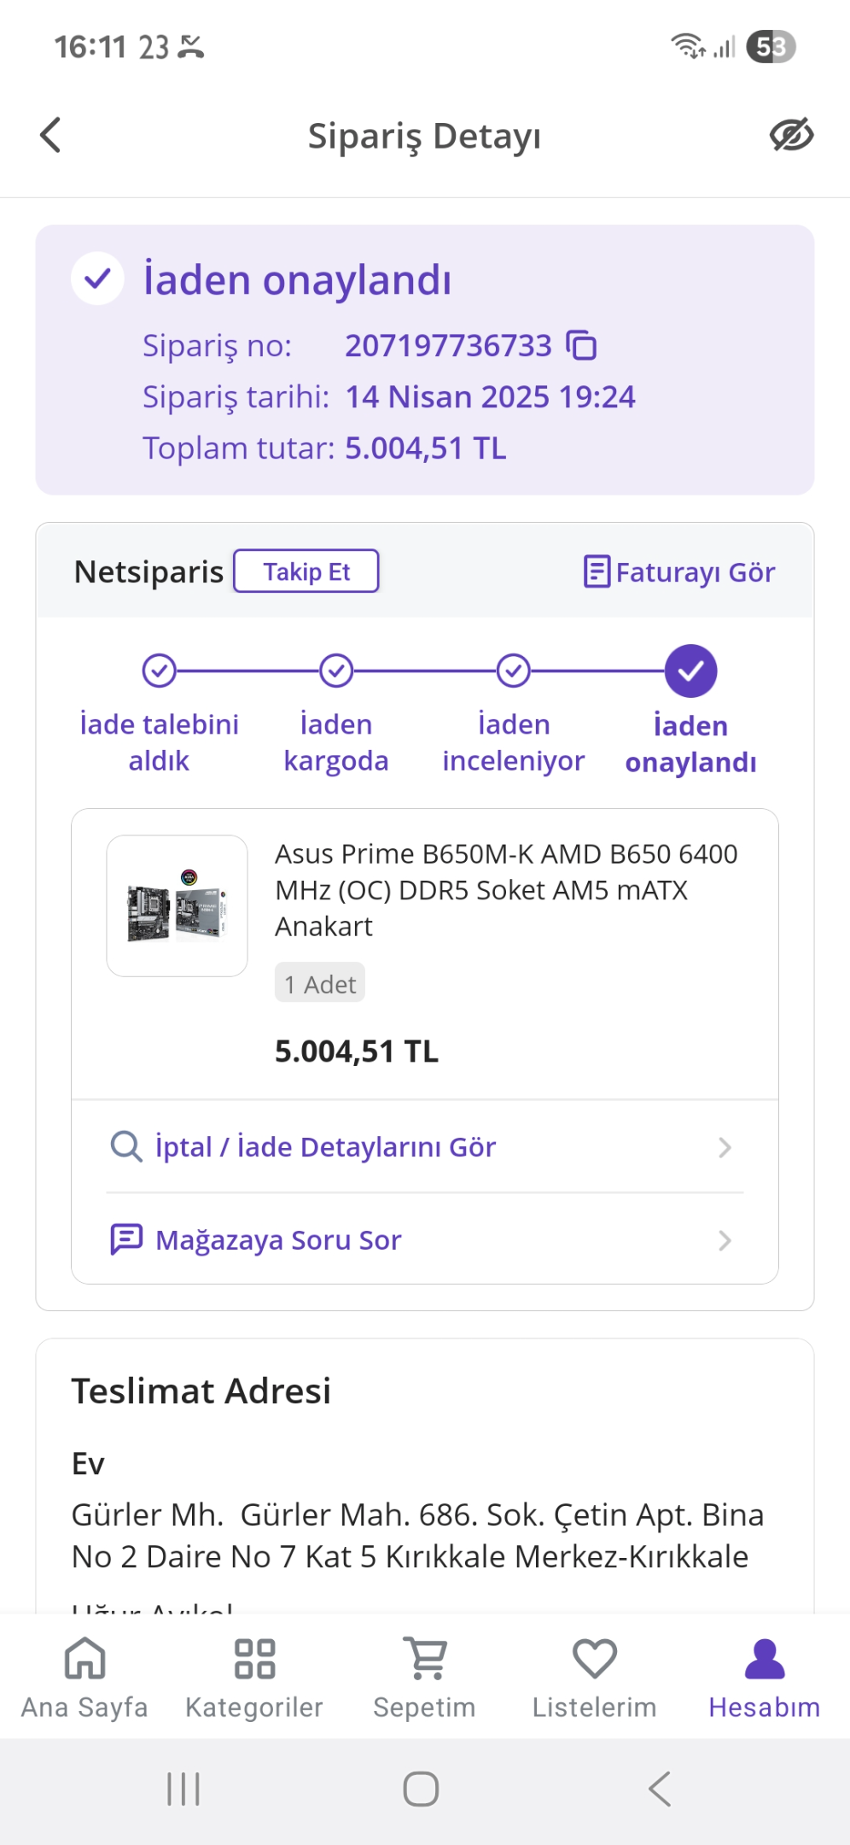The image size is (850, 1845).
Task: Tap Android recent apps button
Action: (183, 1789)
